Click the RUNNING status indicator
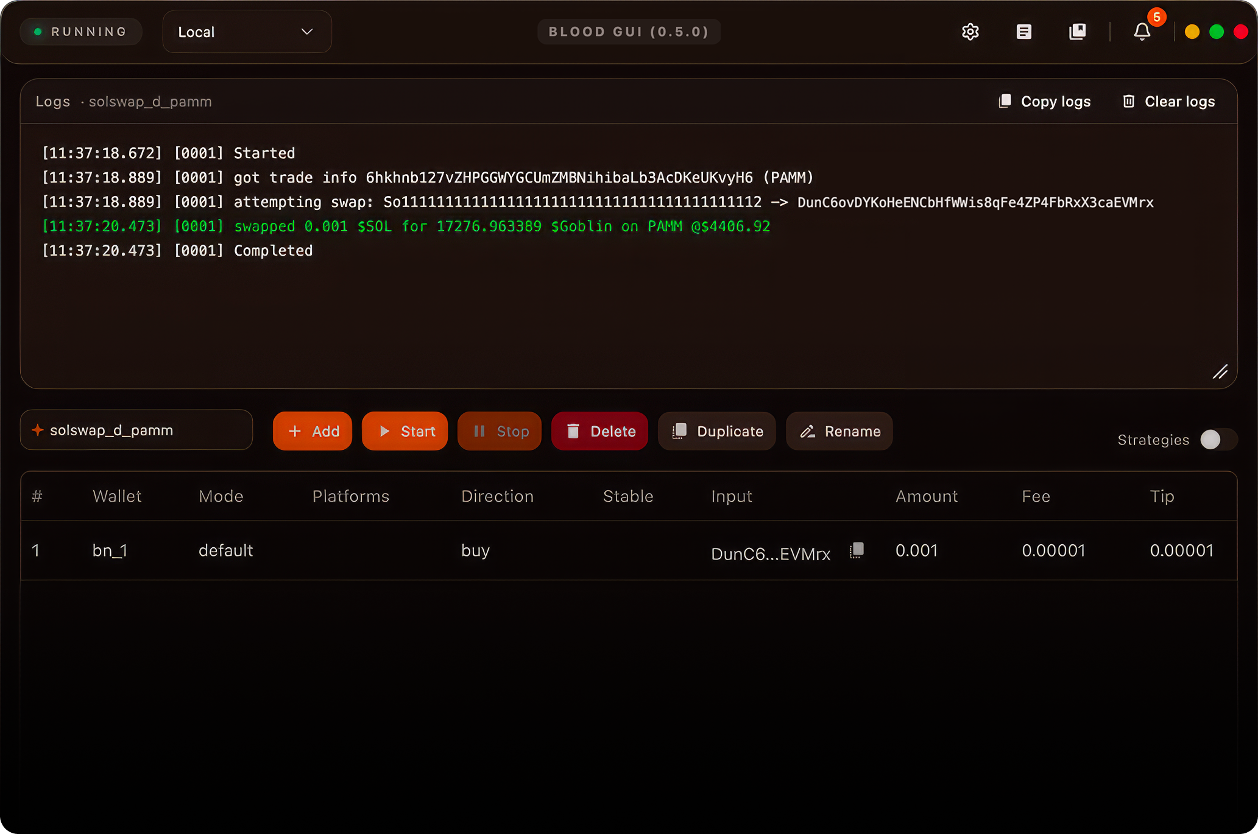1258x834 pixels. coord(81,32)
